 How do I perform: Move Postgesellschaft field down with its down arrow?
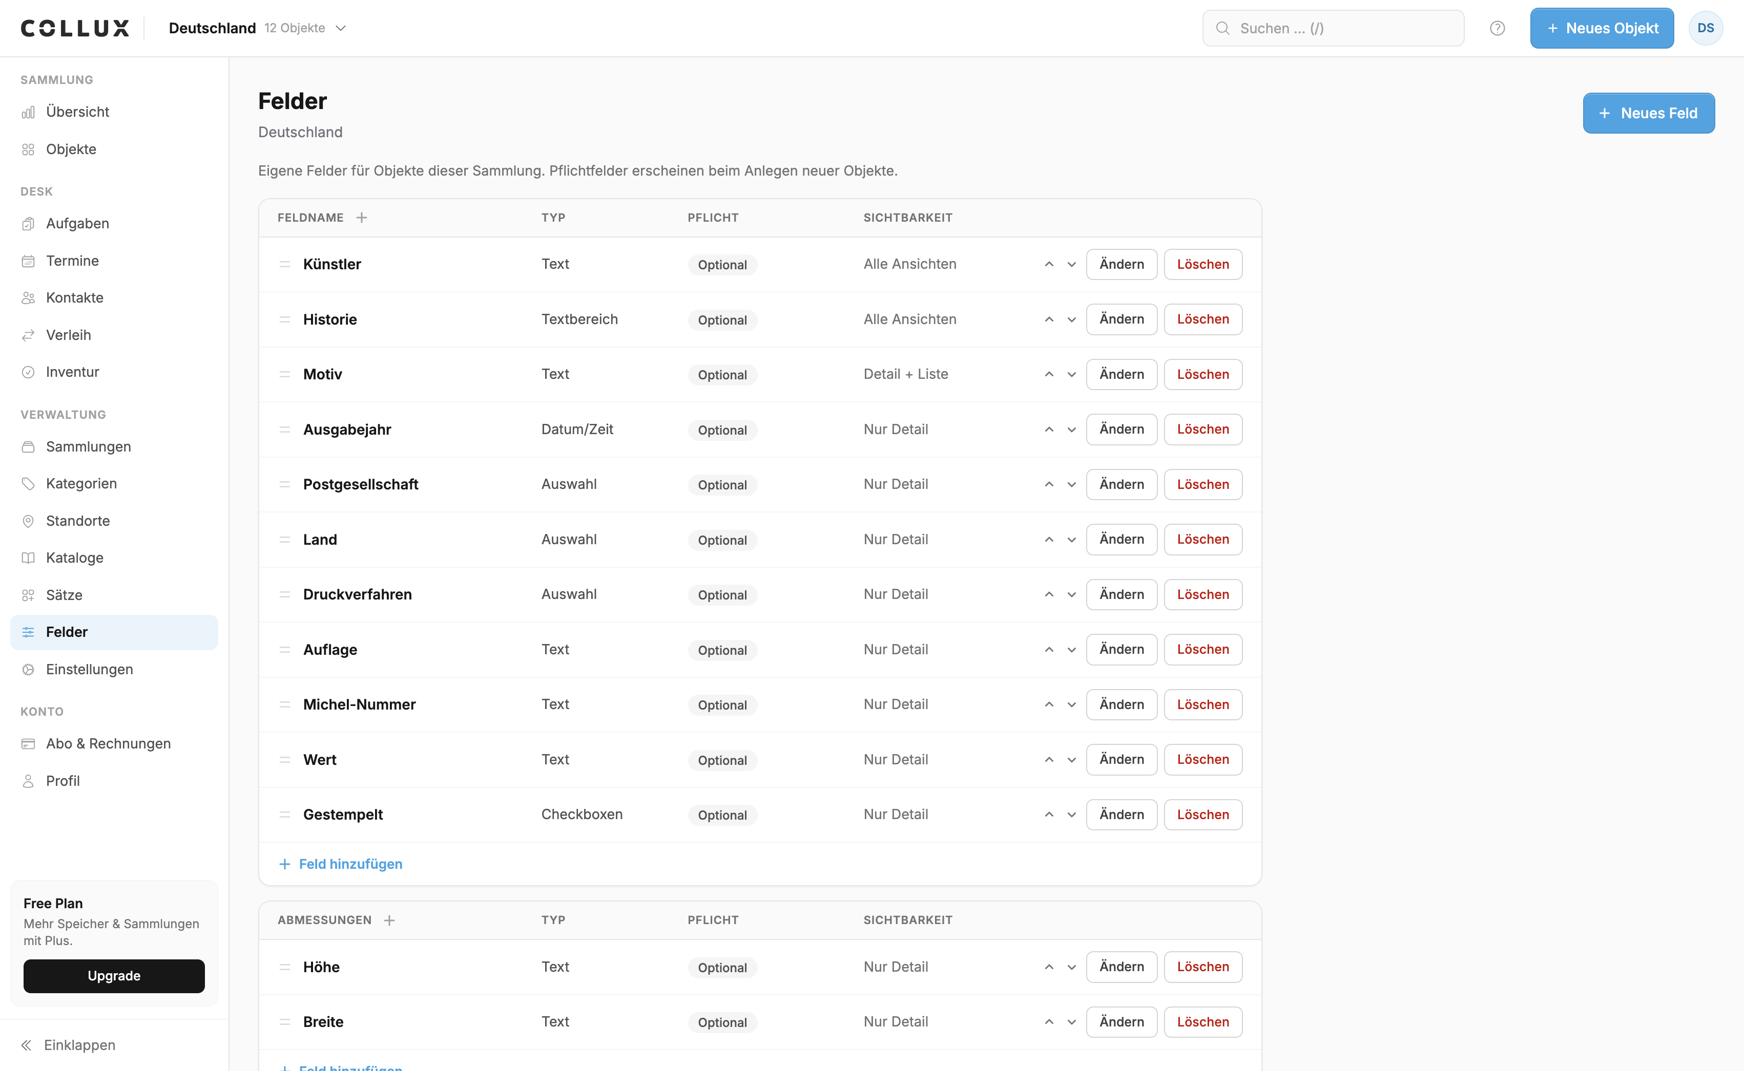[x=1071, y=484]
